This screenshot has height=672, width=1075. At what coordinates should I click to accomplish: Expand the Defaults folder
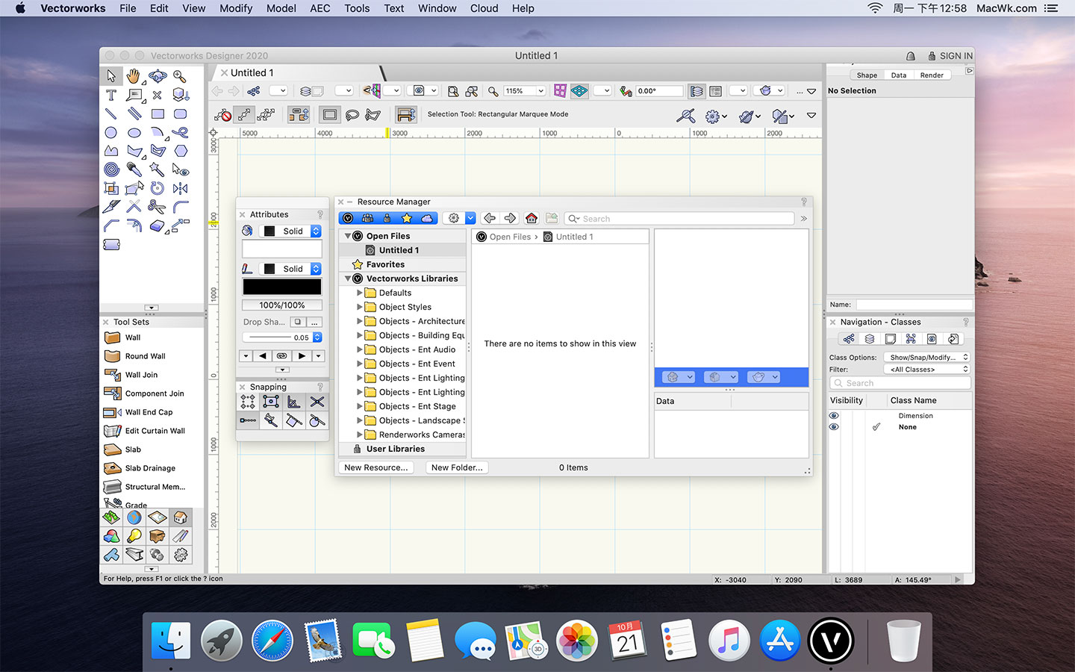pyautogui.click(x=359, y=293)
